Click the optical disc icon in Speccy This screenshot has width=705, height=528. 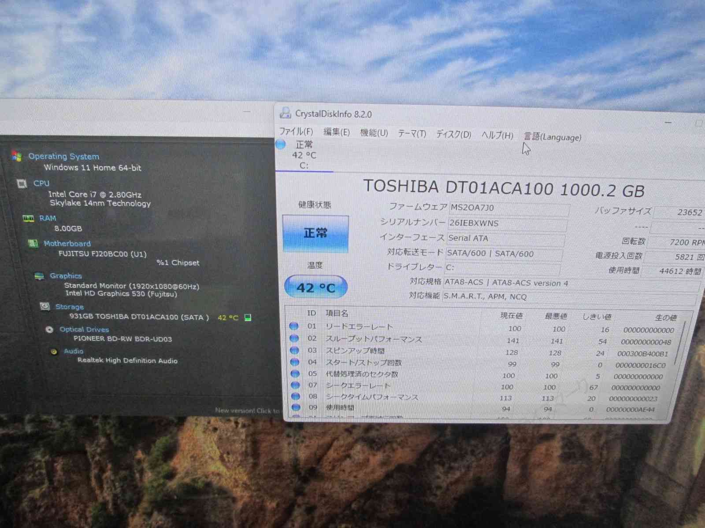point(49,329)
